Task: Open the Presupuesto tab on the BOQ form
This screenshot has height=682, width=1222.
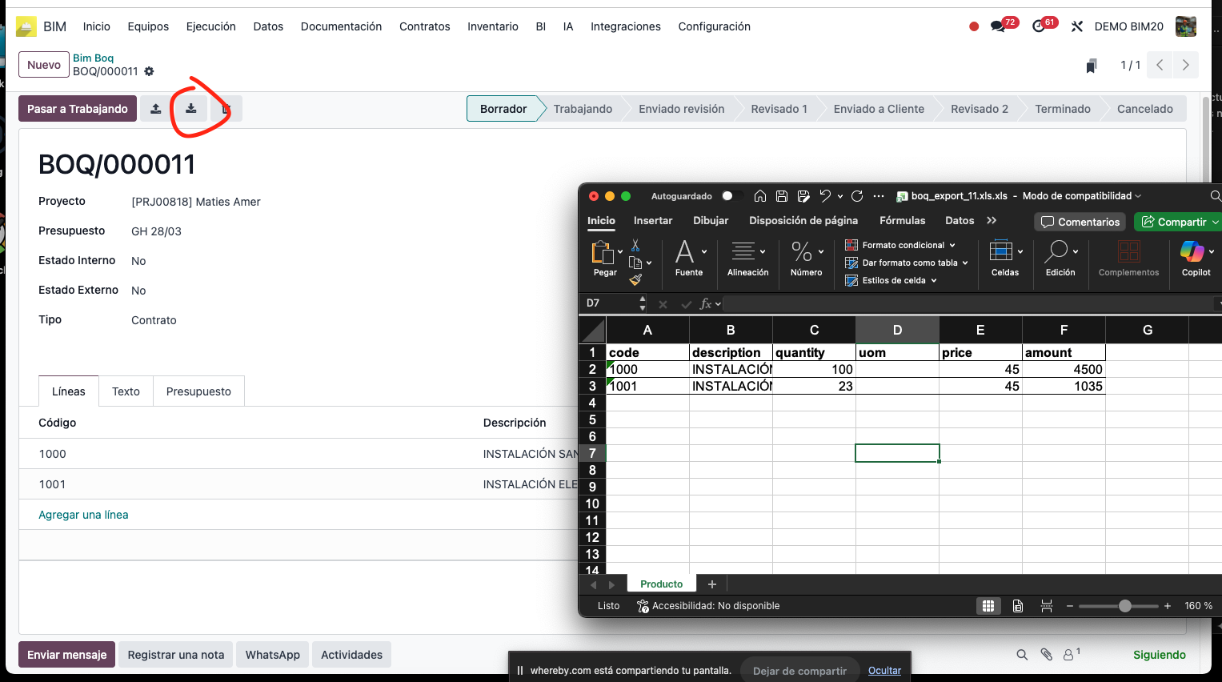Action: (198, 391)
